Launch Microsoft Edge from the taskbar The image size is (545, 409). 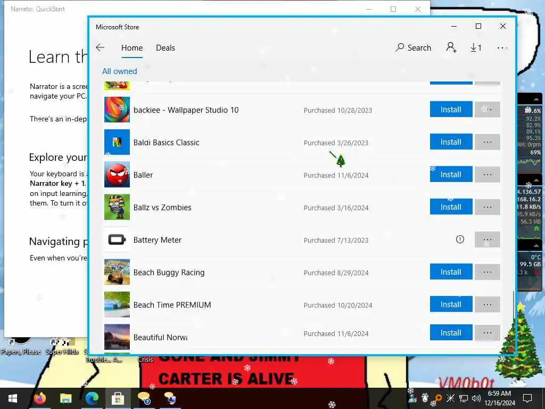click(92, 398)
